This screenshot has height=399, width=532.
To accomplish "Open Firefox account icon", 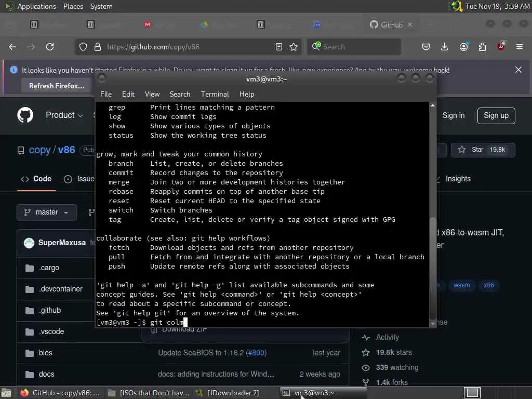I will (463, 47).
